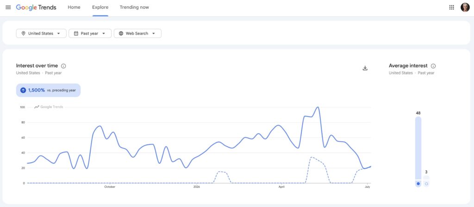Select the dashed circle legend marker
474x207 pixels.
click(x=426, y=183)
